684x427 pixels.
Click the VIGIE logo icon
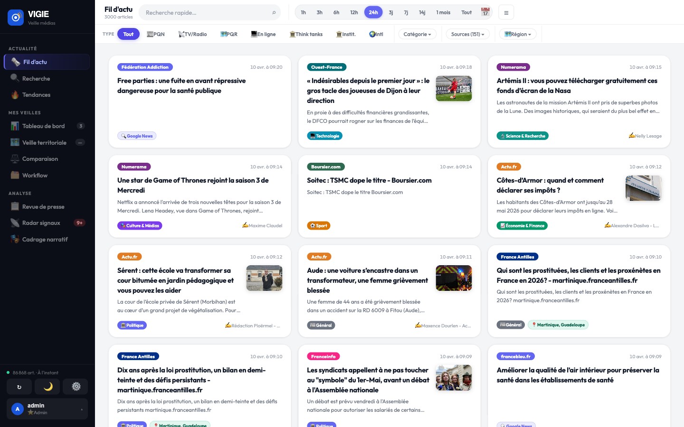click(16, 18)
